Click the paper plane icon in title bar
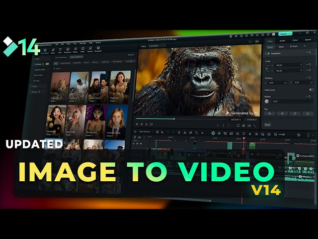The width and height of the screenshot is (318, 239). (x=236, y=36)
